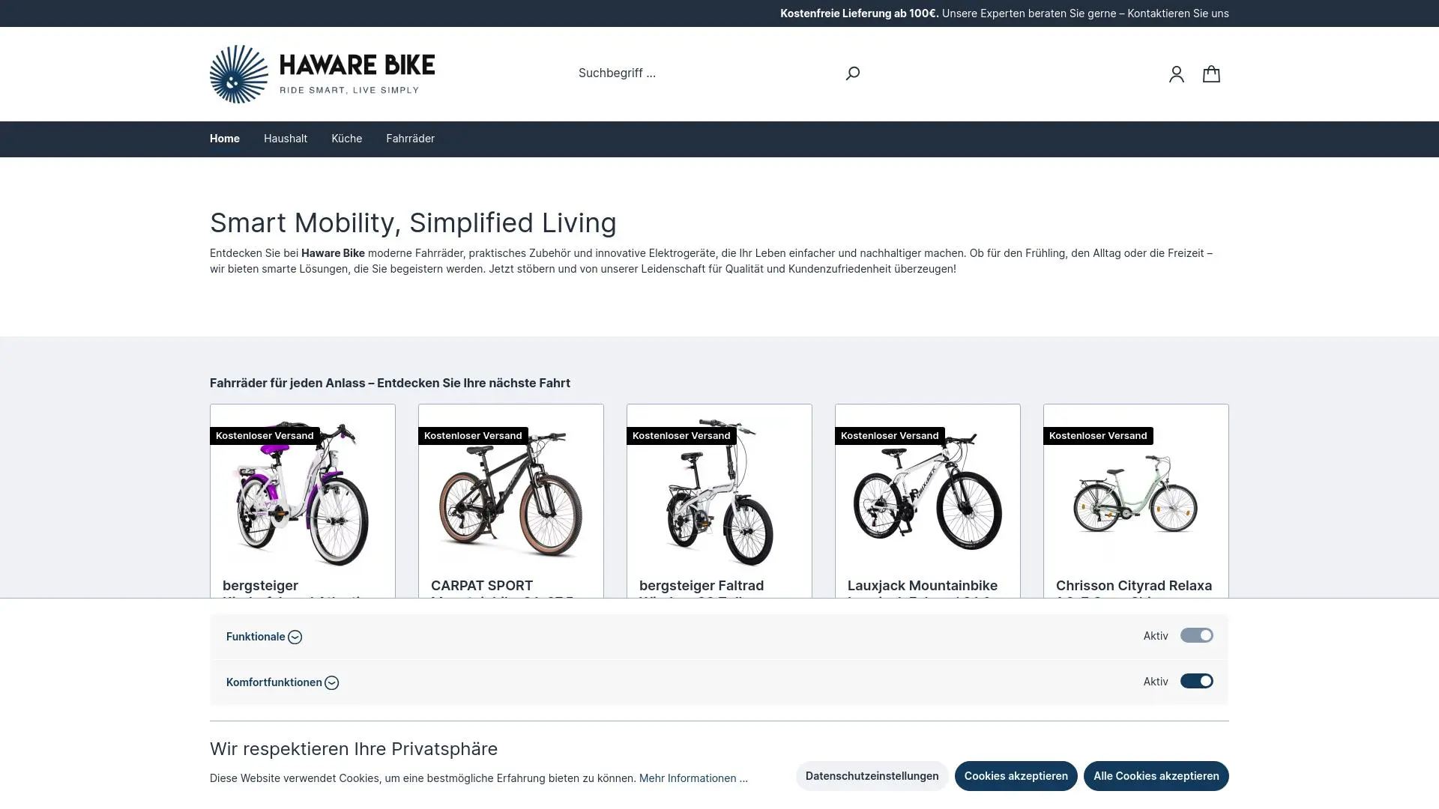
Task: Expand the Komfortfunktionen cookie section
Action: [274, 682]
